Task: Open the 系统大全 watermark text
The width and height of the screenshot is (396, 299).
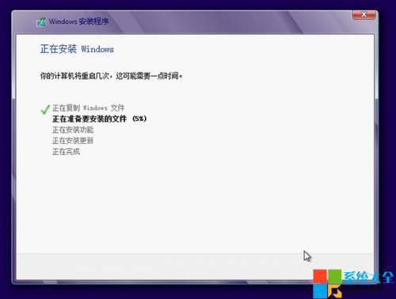Action: pos(368,277)
